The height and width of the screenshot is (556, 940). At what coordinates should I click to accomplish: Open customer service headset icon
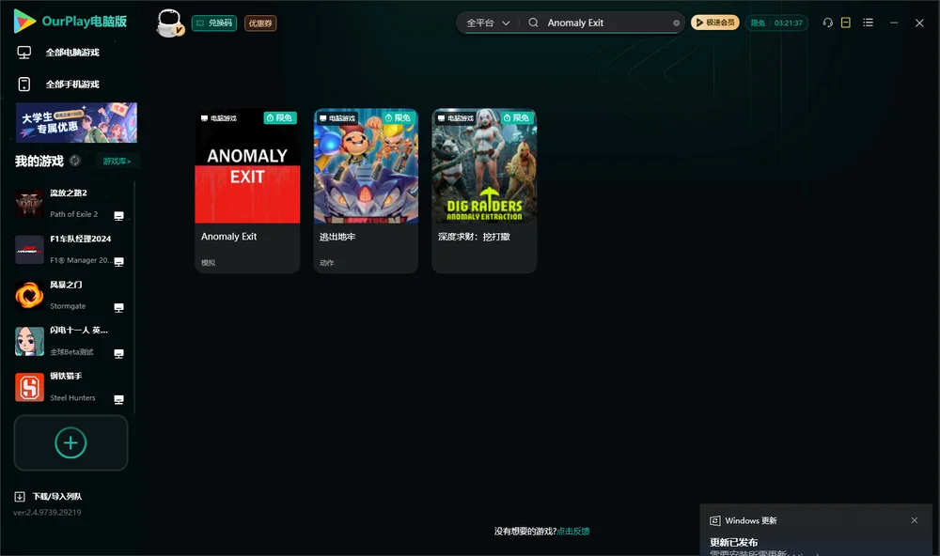pyautogui.click(x=828, y=23)
